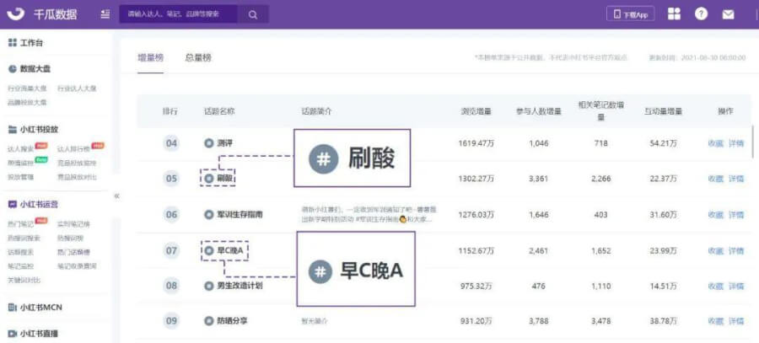Image resolution: width=759 pixels, height=343 pixels.
Task: Click the topic icon beside 防晒分享
Action: coord(208,320)
